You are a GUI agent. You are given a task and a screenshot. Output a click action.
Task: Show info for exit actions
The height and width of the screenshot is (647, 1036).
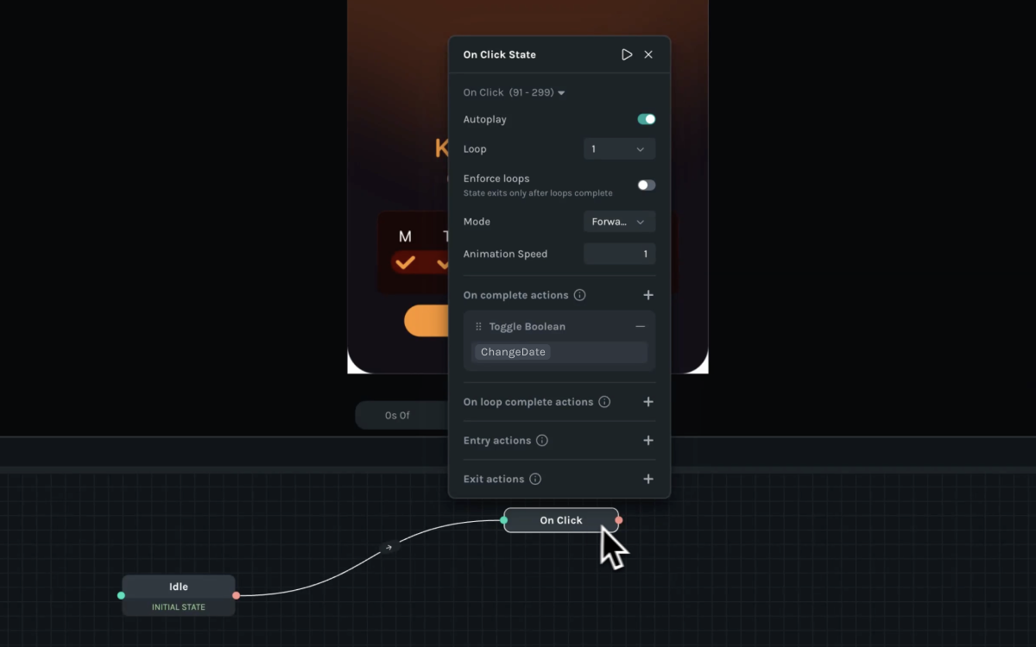click(x=535, y=479)
